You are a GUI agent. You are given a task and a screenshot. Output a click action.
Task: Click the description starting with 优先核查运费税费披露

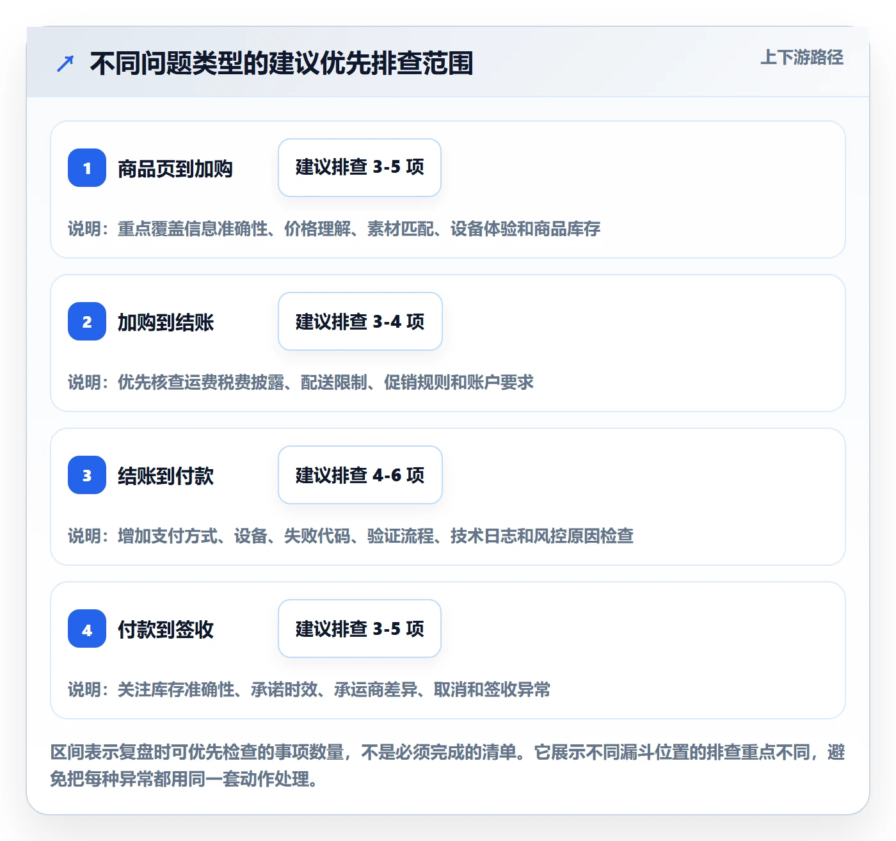click(x=301, y=382)
